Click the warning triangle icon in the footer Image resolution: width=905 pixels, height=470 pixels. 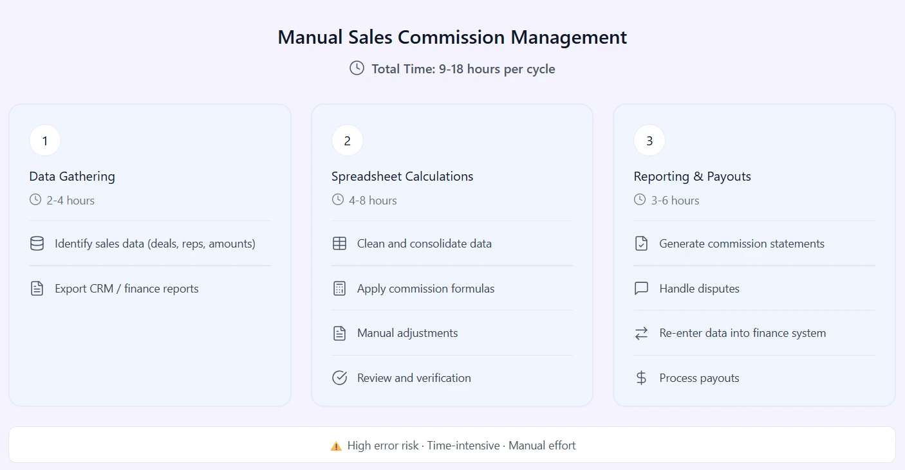tap(336, 446)
